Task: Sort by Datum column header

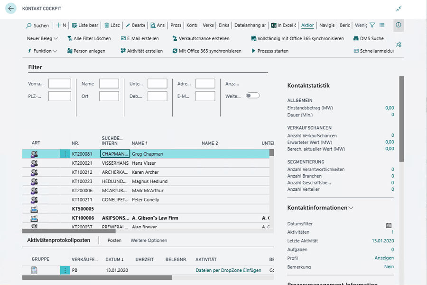Action: point(115,259)
